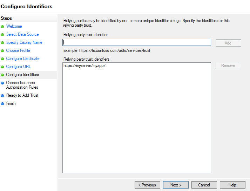Go back to Configure URL step
Viewport: 250px width, 191px height.
tap(19, 67)
